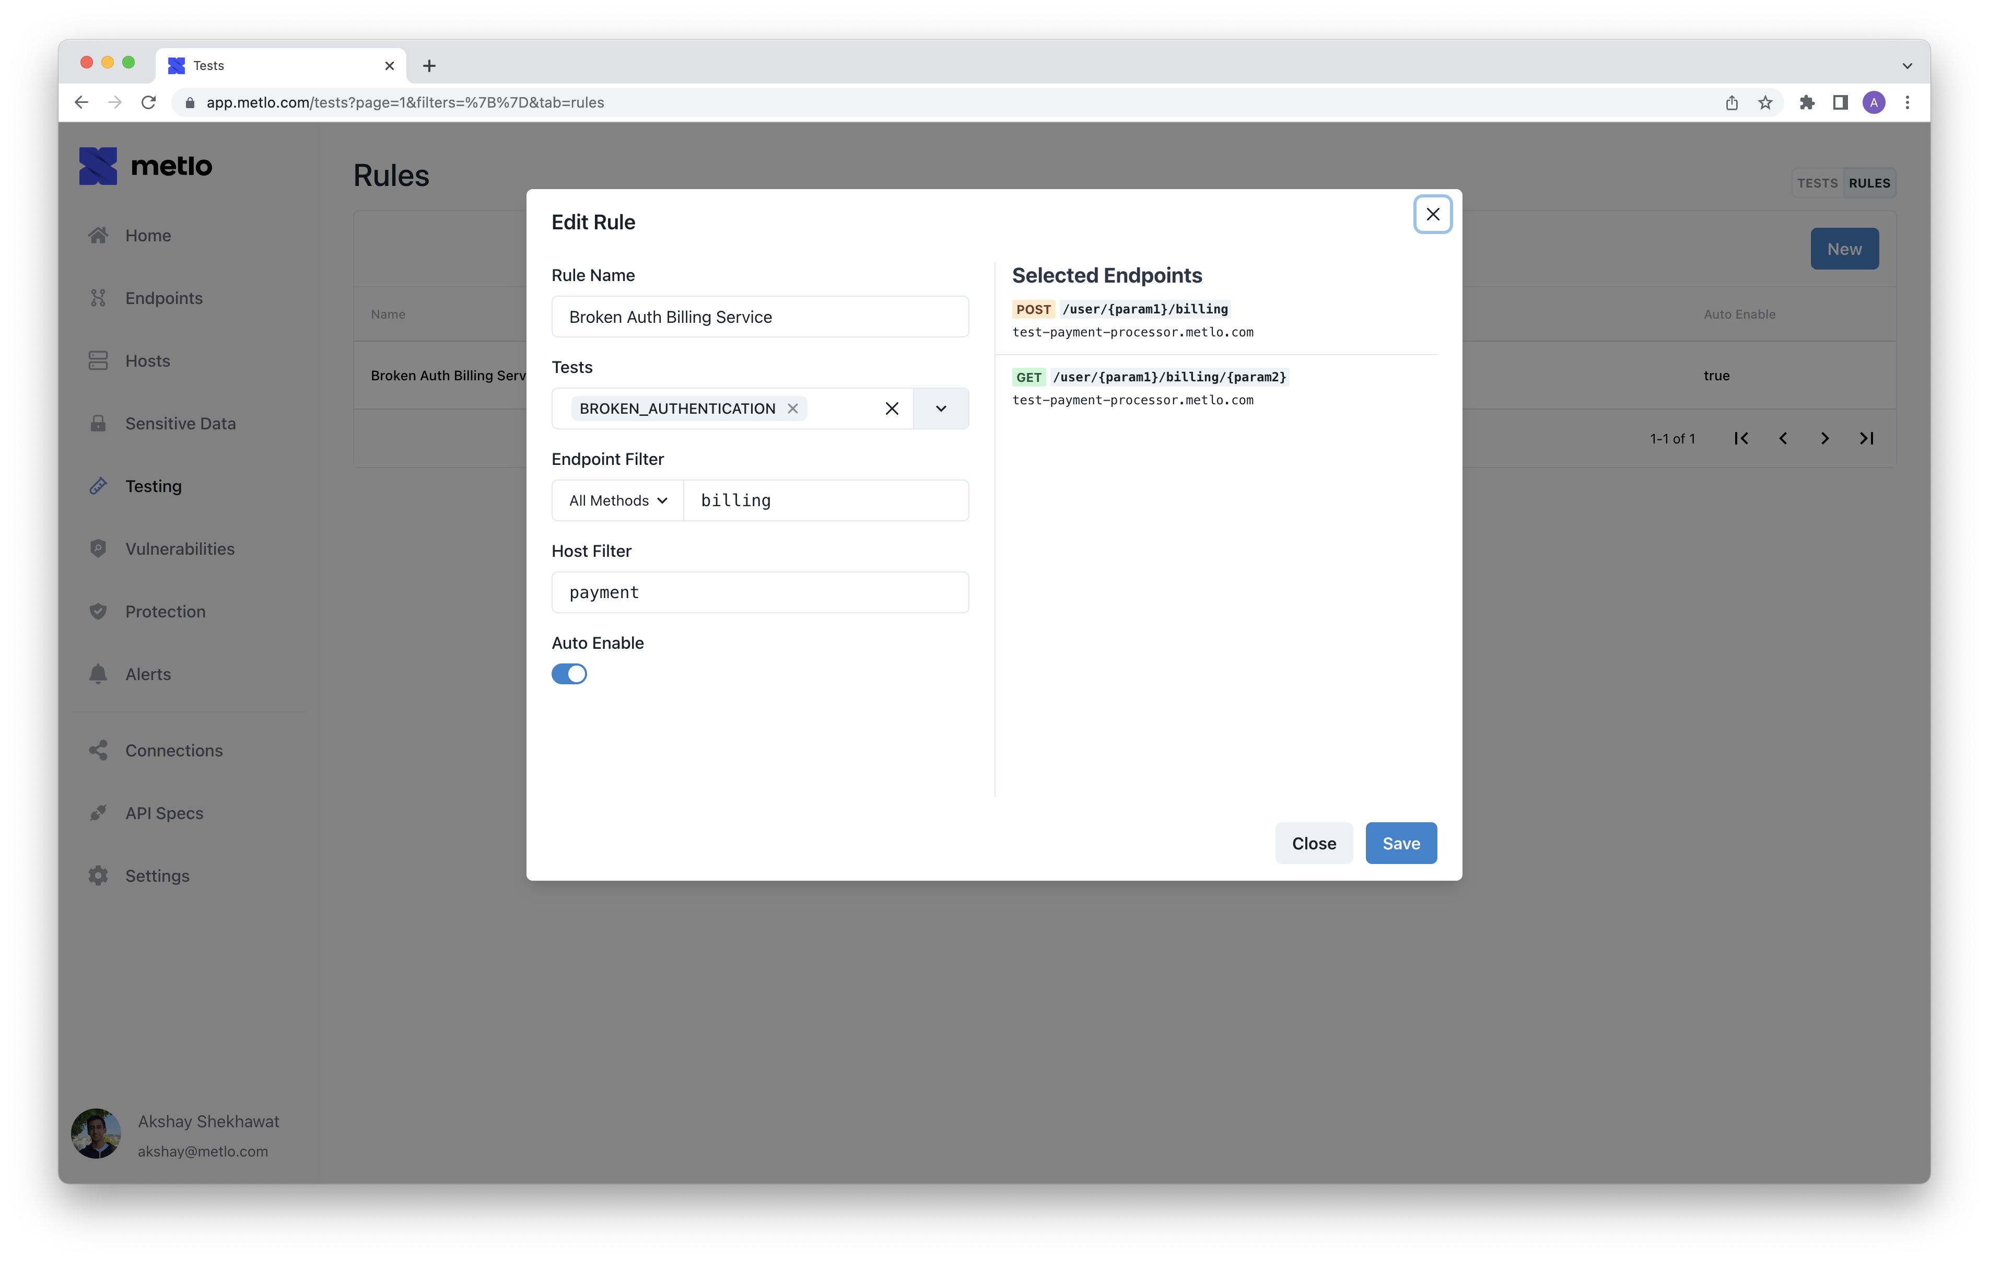Click the Alerts bell icon
Screen dimensions: 1989x1261
pyautogui.click(x=98, y=674)
